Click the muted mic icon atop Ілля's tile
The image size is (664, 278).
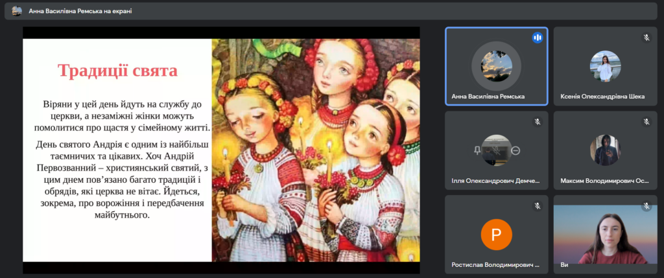click(x=537, y=122)
